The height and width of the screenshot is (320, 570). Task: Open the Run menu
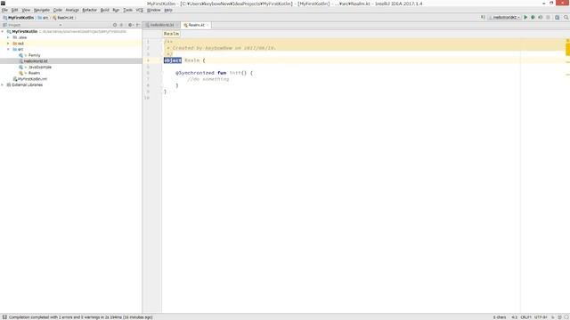116,10
